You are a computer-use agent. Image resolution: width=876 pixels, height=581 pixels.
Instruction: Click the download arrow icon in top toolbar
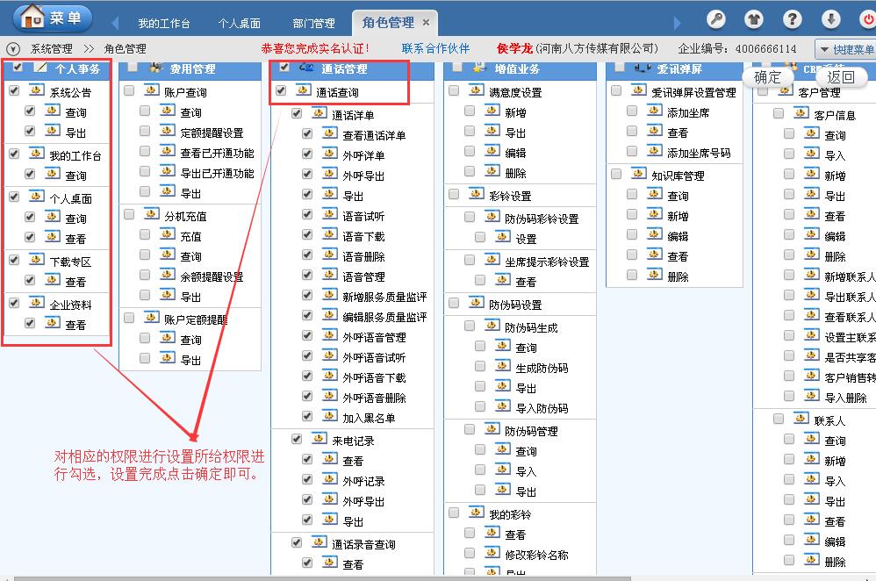pos(830,19)
